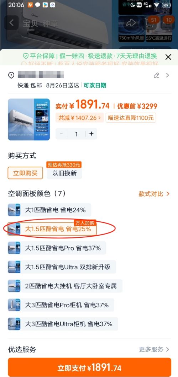
Task: Tap the edit address pencil icon
Action: tap(157, 75)
